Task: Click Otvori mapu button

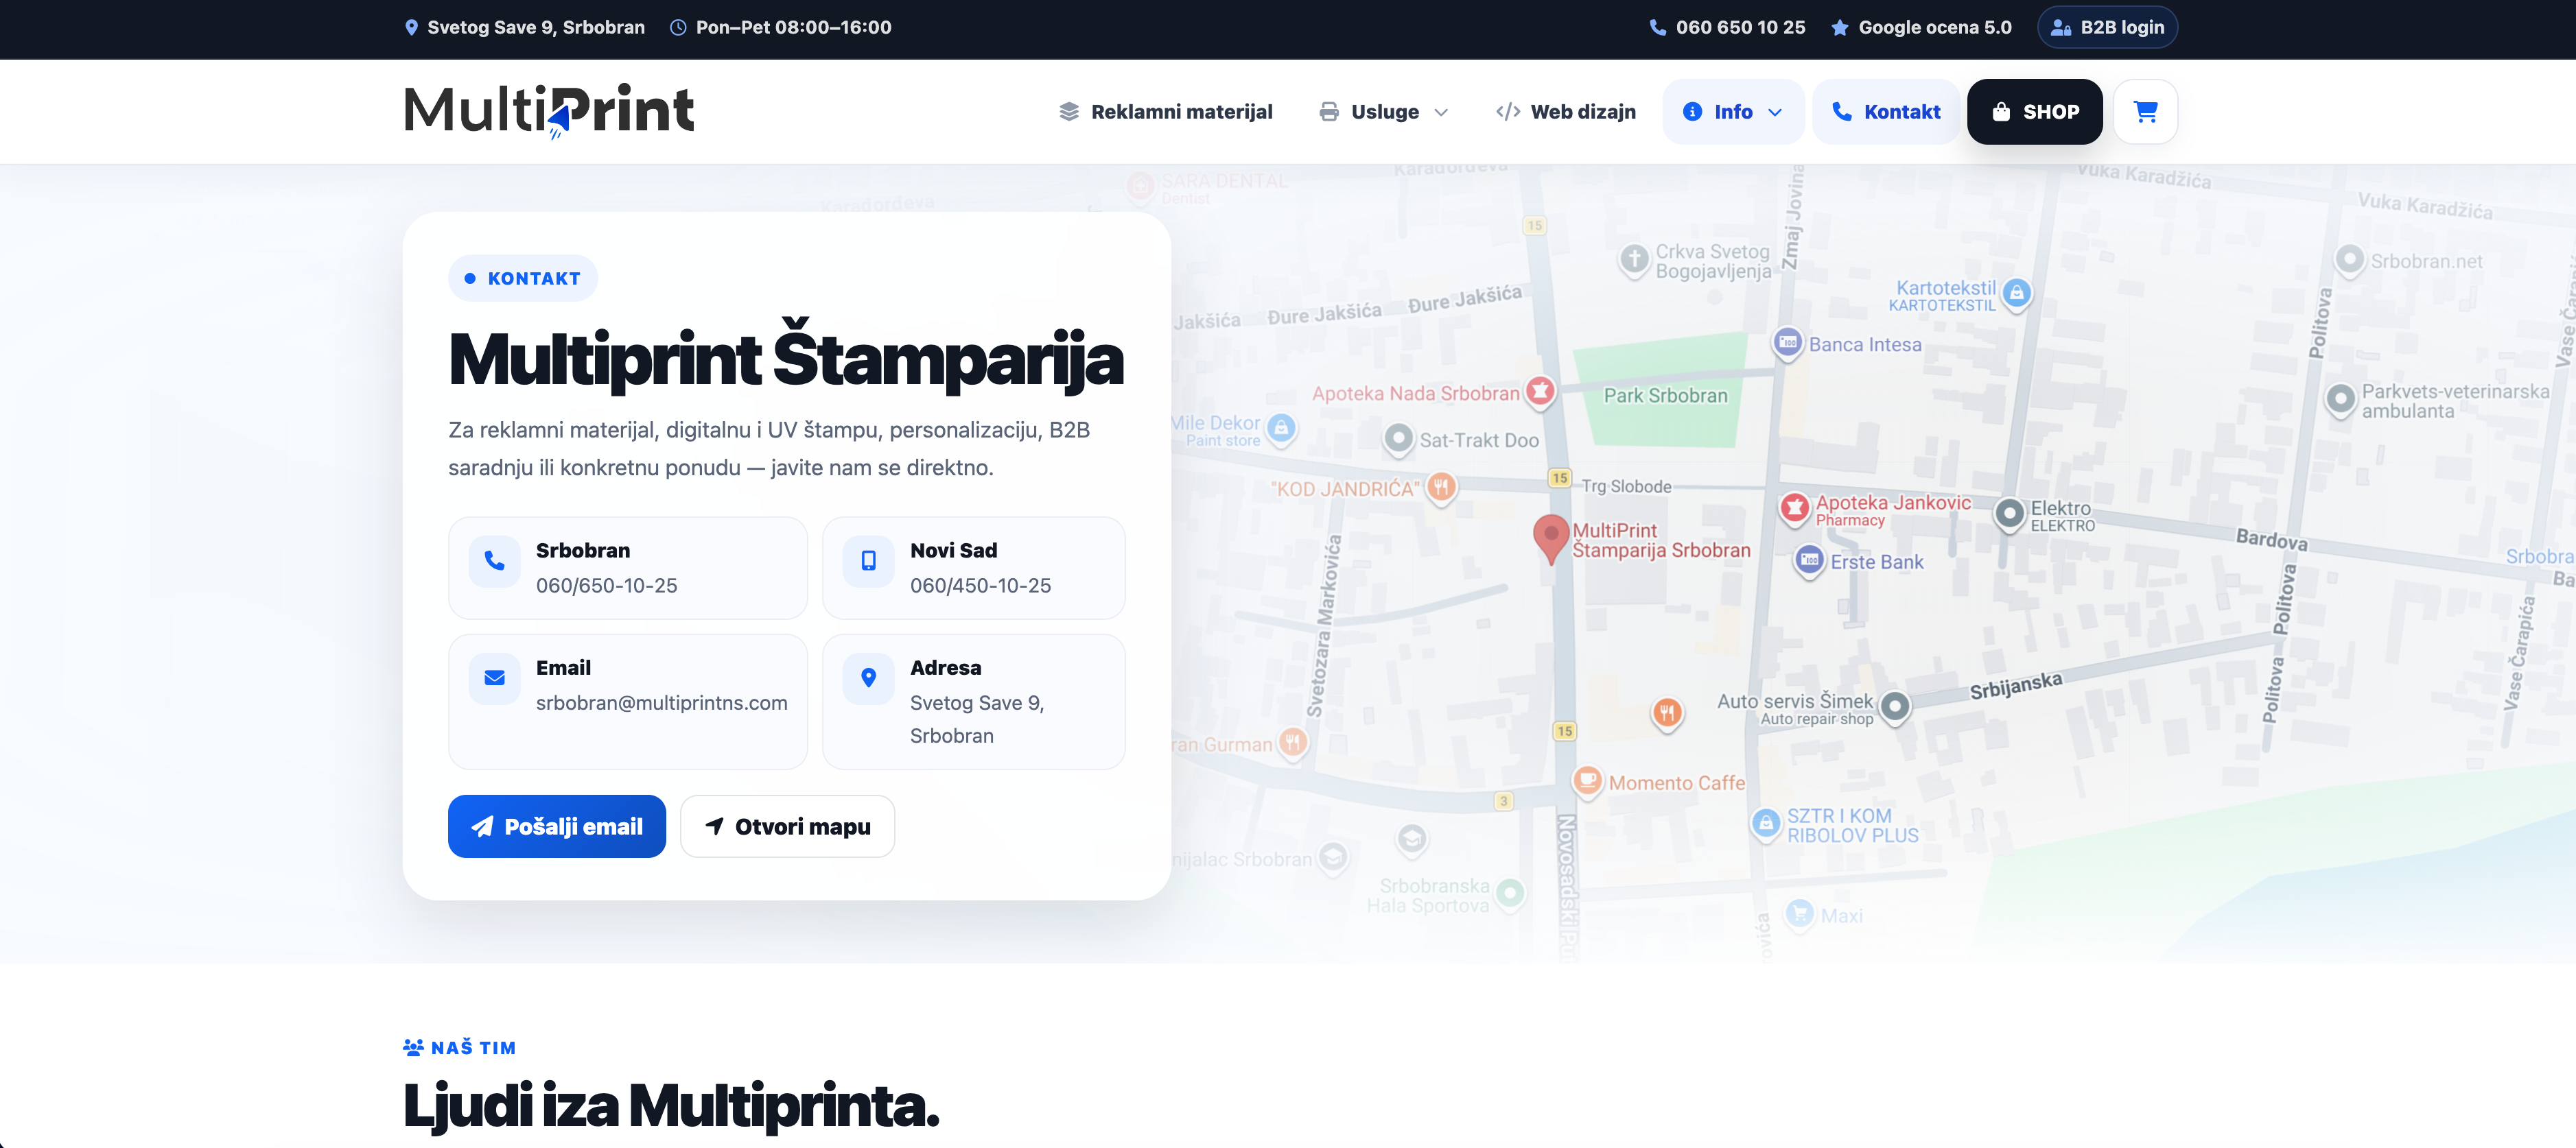Action: [787, 826]
